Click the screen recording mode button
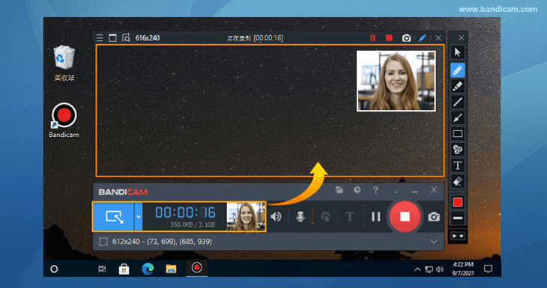The width and height of the screenshot is (547, 288). click(114, 217)
